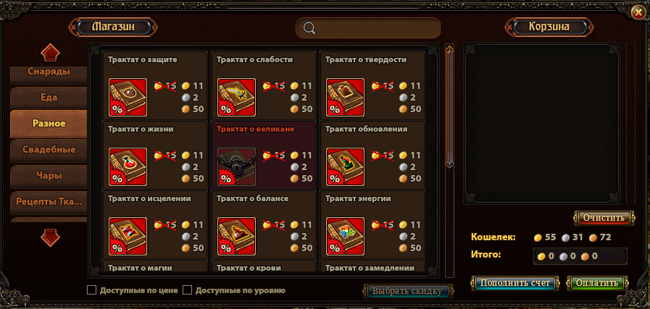Open the Выбрать скидку discount selector
650x309 pixels.
pyautogui.click(x=407, y=291)
